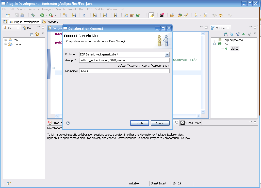The image size is (261, 188).
Task: Open dialog Help question mark
Action: click(x=68, y=123)
